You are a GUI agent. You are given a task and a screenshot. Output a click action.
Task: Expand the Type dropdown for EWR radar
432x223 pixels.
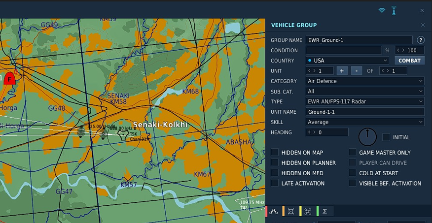coord(365,101)
